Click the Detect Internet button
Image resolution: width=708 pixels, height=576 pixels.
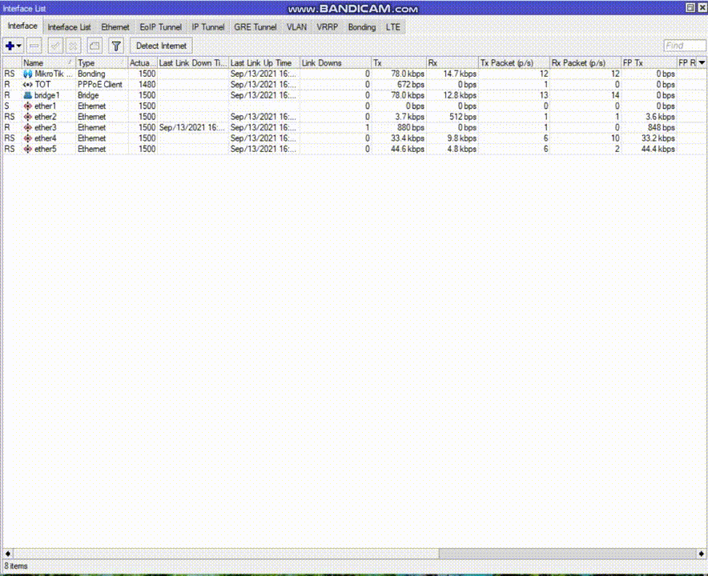point(161,46)
